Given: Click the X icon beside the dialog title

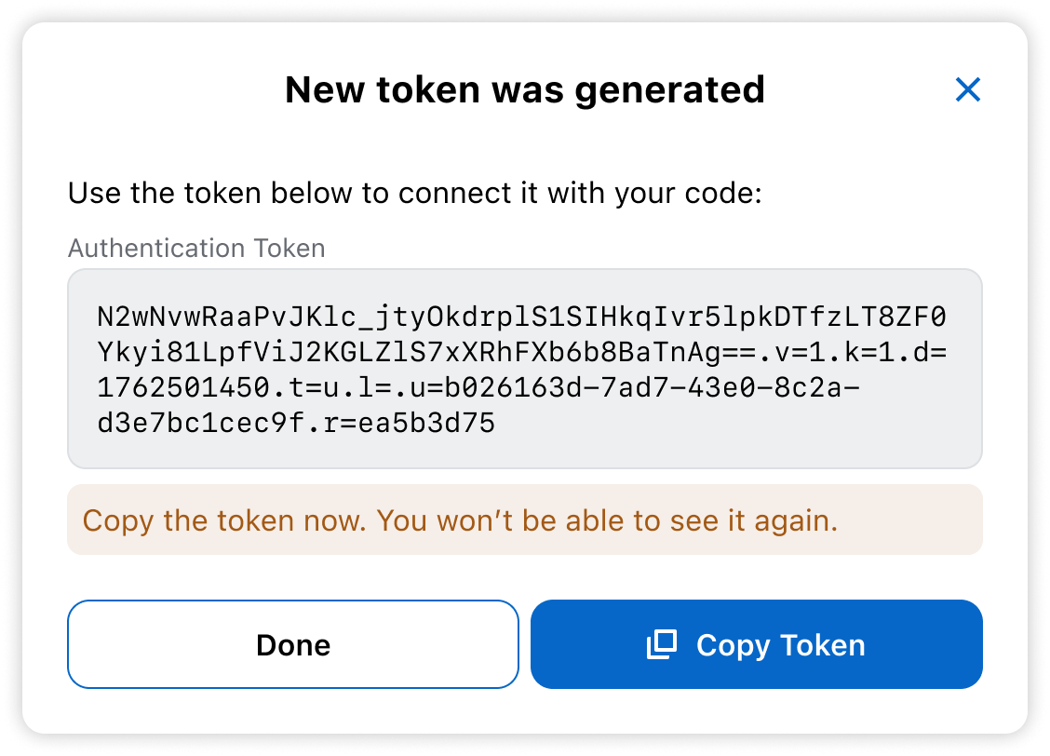Looking at the screenshot, I should 968,89.
